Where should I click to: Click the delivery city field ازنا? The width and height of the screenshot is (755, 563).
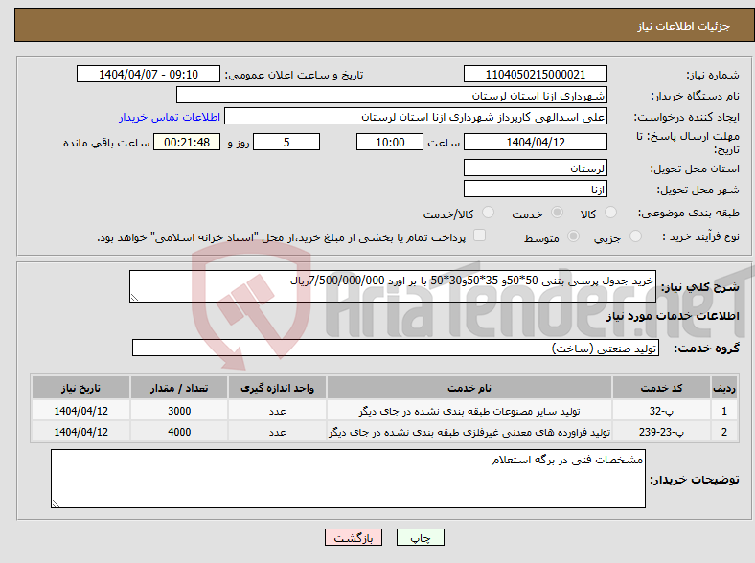[535, 189]
